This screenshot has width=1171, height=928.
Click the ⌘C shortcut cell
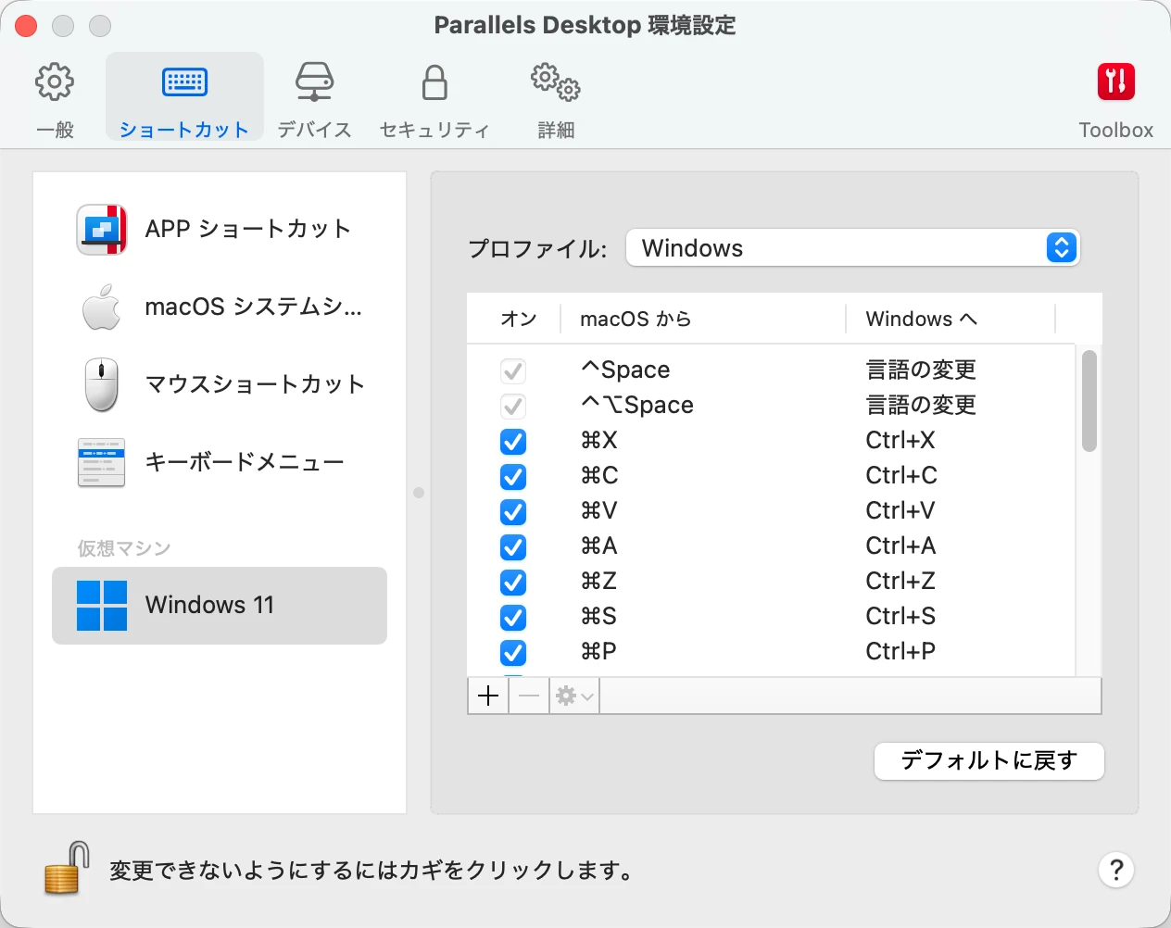pyautogui.click(x=599, y=476)
